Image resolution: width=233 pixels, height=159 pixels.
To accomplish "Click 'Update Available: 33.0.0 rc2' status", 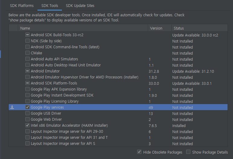I will tap(195, 35).
